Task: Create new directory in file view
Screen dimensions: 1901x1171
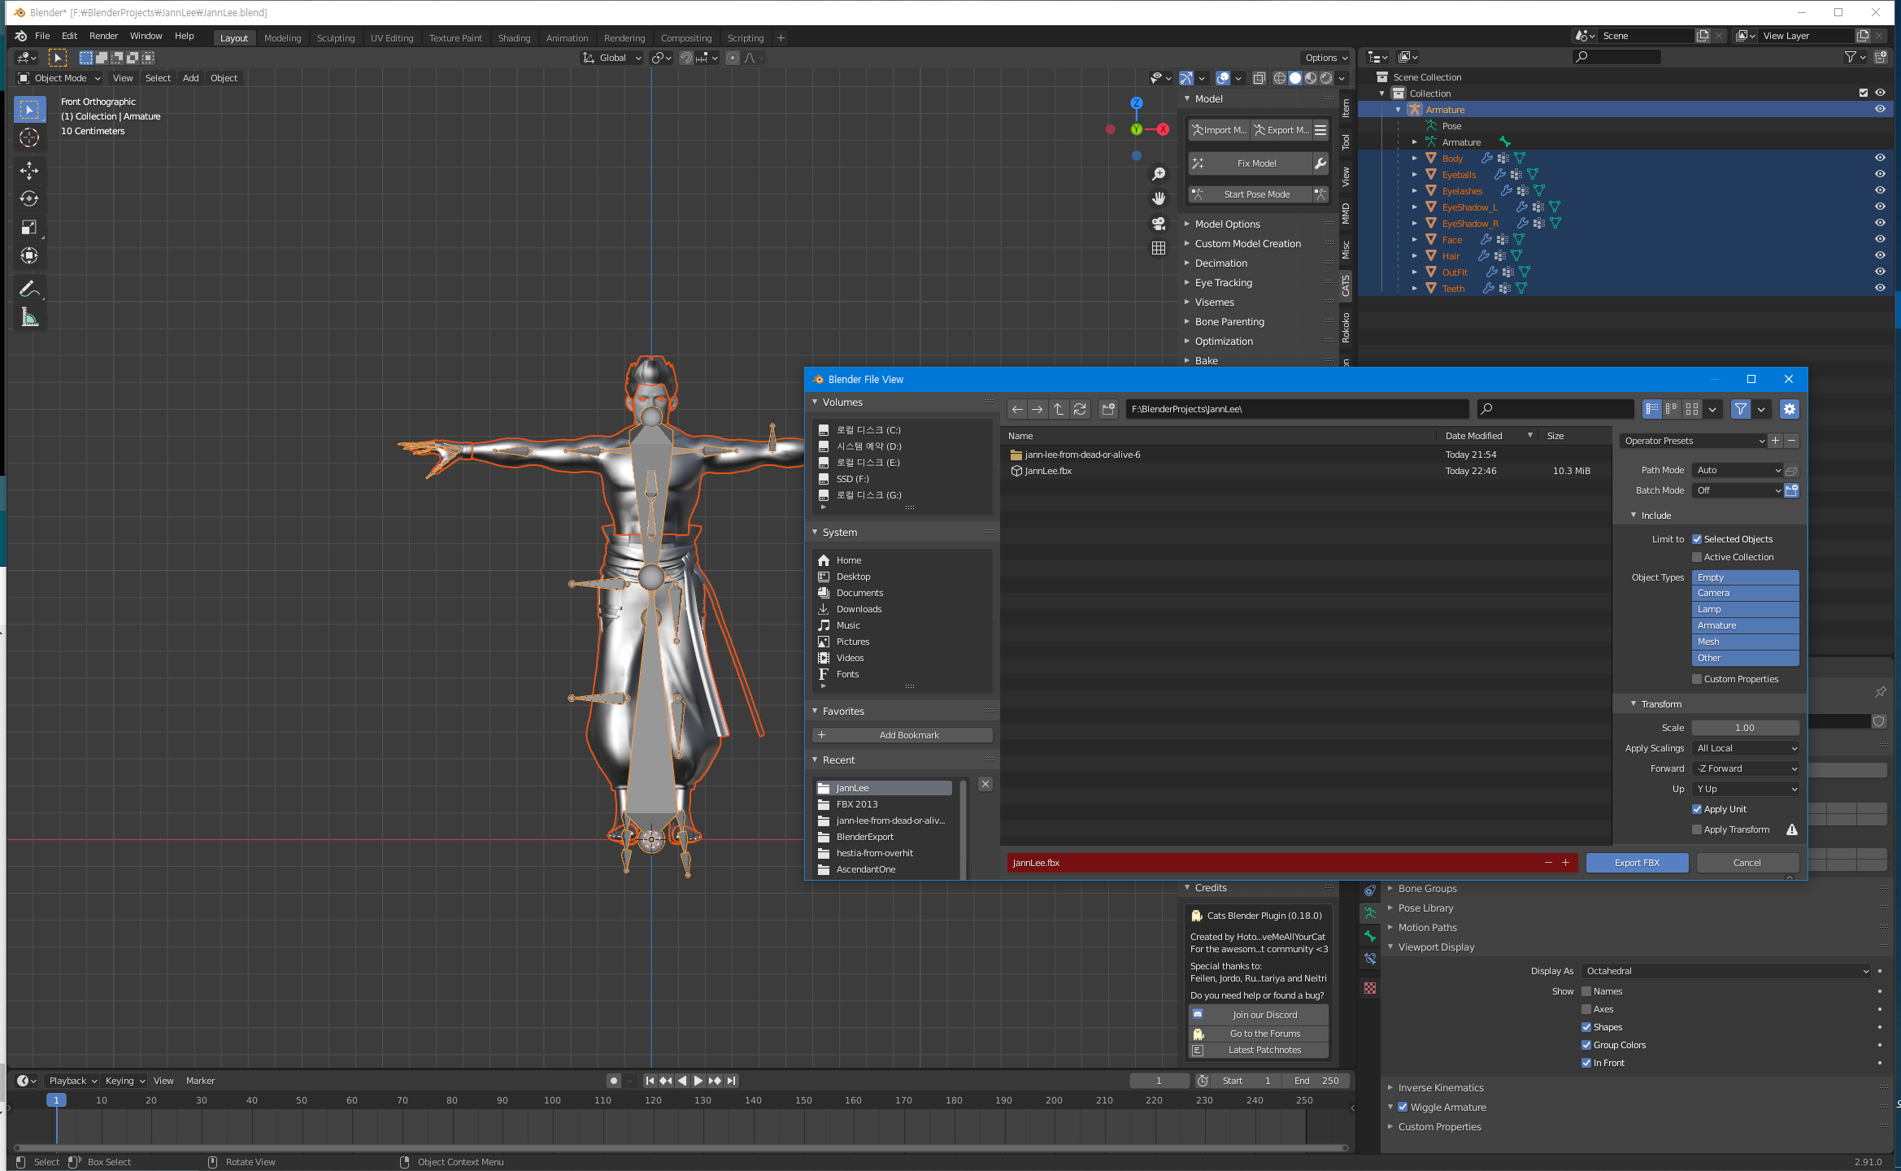Action: click(x=1108, y=409)
